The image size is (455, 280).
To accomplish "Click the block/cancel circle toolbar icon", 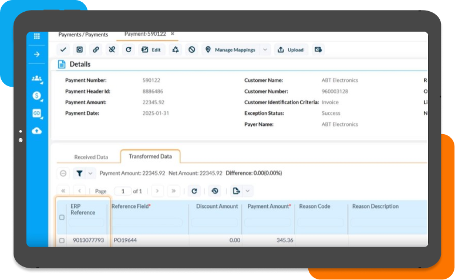I will pos(191,50).
